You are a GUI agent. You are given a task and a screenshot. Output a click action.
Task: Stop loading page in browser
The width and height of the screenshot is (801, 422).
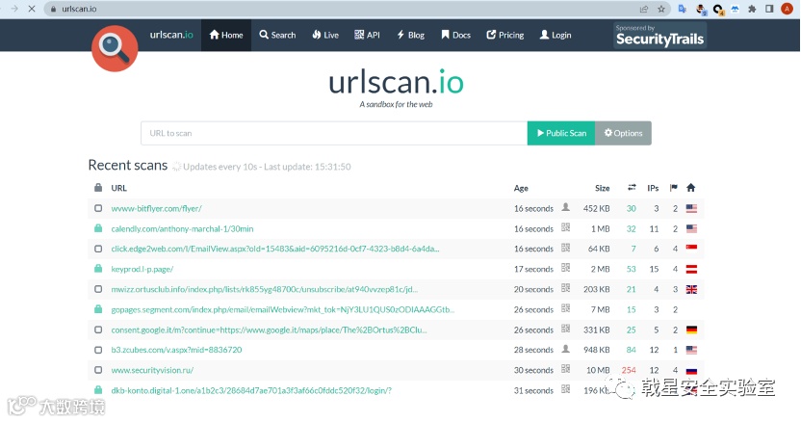pyautogui.click(x=32, y=9)
